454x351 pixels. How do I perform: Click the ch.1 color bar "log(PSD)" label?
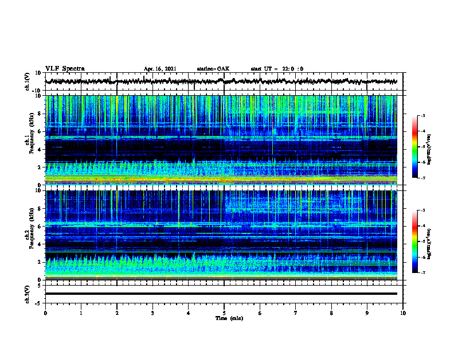pos(429,150)
